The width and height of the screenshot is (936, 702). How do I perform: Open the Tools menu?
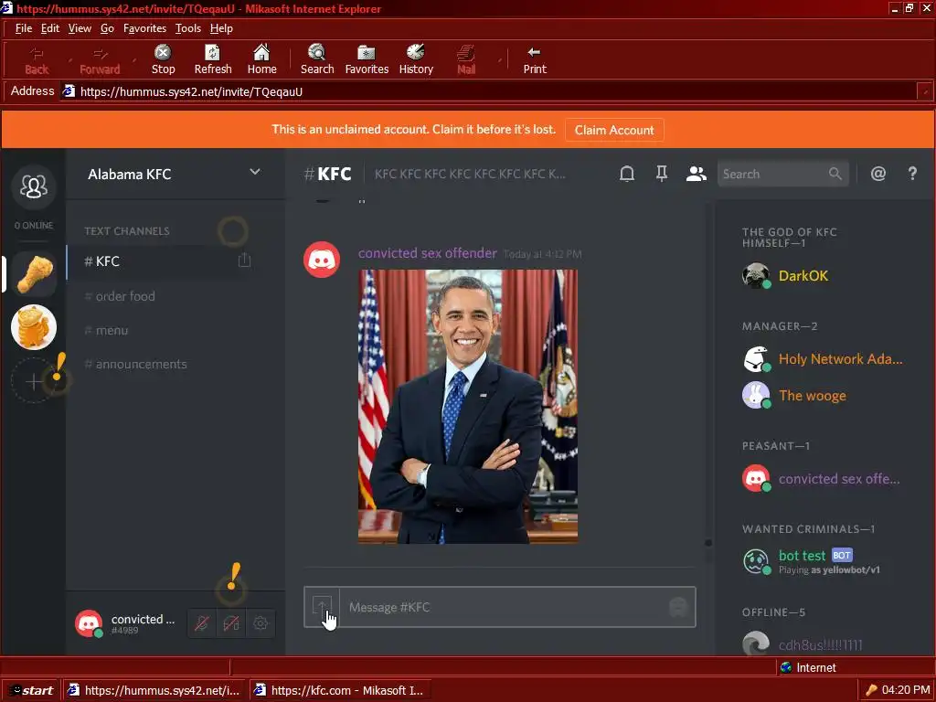[x=188, y=28]
